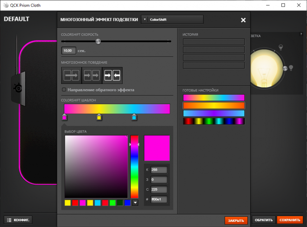
Task: Toggle reverse effect direction checkbox
Action: coord(64,90)
